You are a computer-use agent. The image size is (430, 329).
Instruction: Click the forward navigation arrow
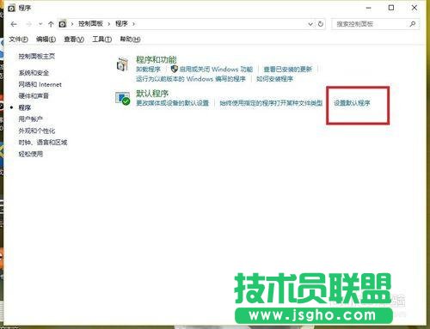point(28,24)
